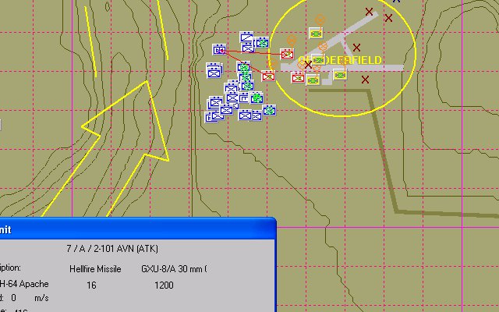Select red enemy unit at lower red line's end
The height and width of the screenshot is (312, 499).
tap(268, 76)
